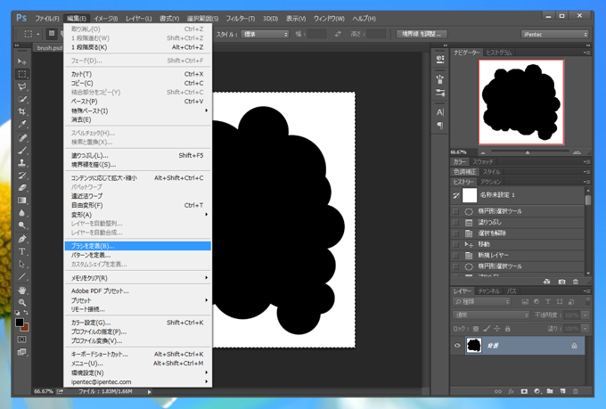606x409 pixels.
Task: Select the Brush tool
Action: tap(22, 151)
